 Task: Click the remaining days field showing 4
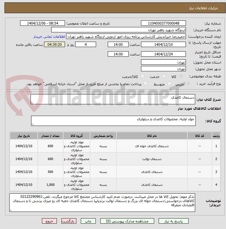[x=86, y=45]
